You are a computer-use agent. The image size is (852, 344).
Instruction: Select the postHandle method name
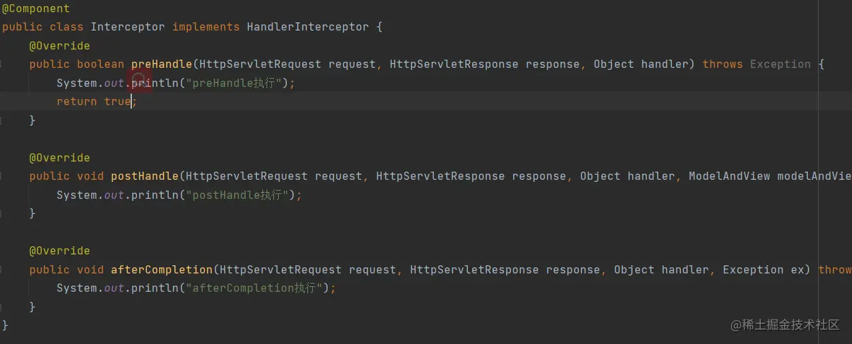click(x=145, y=176)
